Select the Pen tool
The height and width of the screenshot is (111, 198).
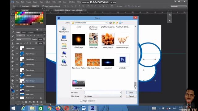point(12,66)
